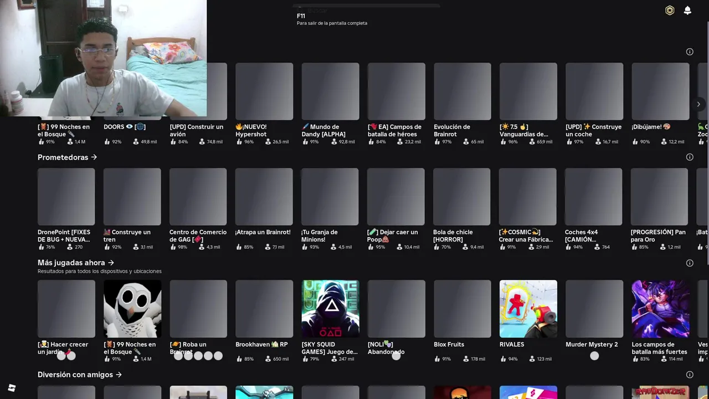Open Campos de batalla de héroes title
Image resolution: width=709 pixels, height=399 pixels.
pyautogui.click(x=395, y=130)
